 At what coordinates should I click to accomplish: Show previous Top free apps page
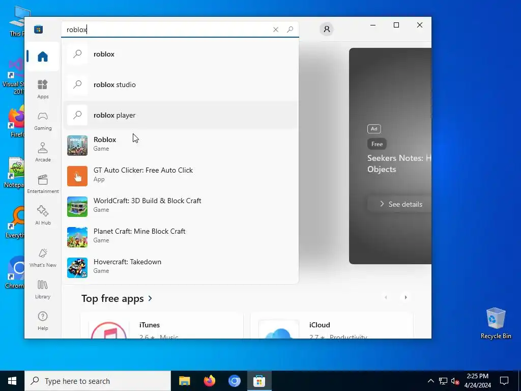[386, 297]
